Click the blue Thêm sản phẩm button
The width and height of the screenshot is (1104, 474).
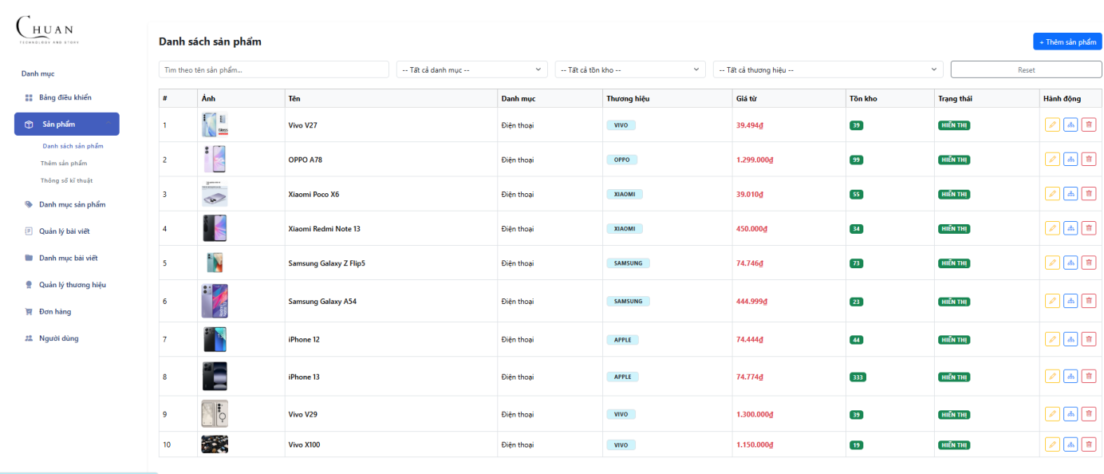tap(1067, 41)
